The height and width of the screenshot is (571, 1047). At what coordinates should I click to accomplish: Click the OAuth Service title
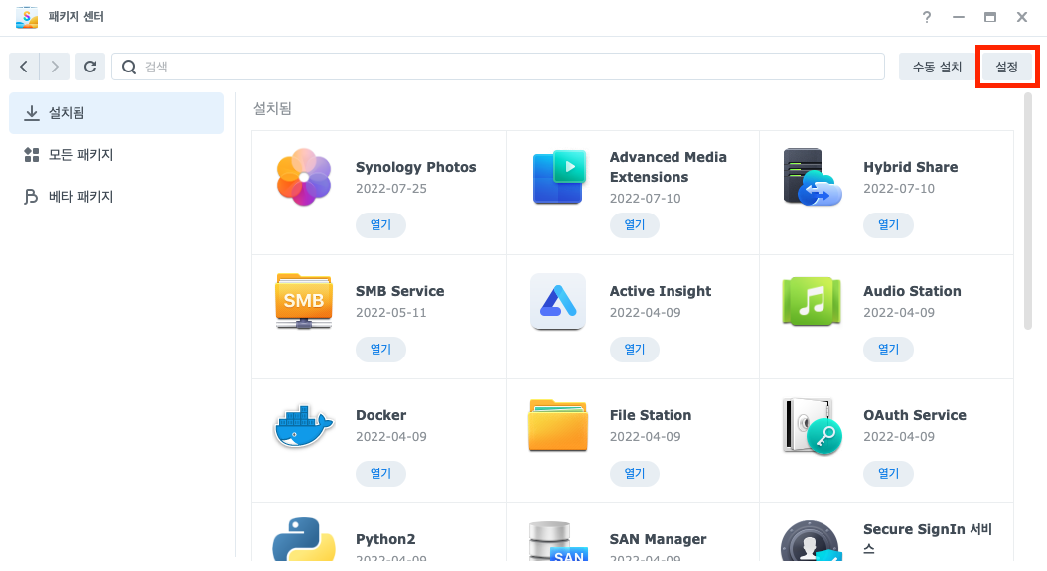click(x=915, y=415)
